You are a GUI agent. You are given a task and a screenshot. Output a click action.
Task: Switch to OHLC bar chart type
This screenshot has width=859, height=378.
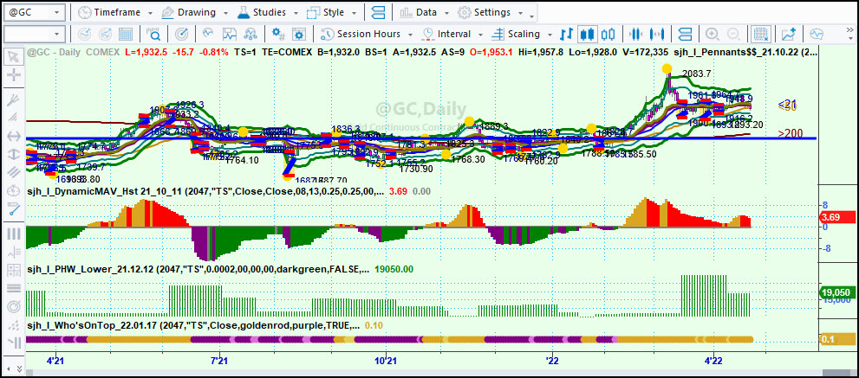pos(567,34)
